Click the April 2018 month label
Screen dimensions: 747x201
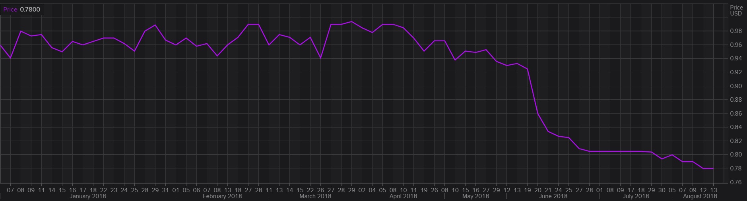(x=403, y=196)
